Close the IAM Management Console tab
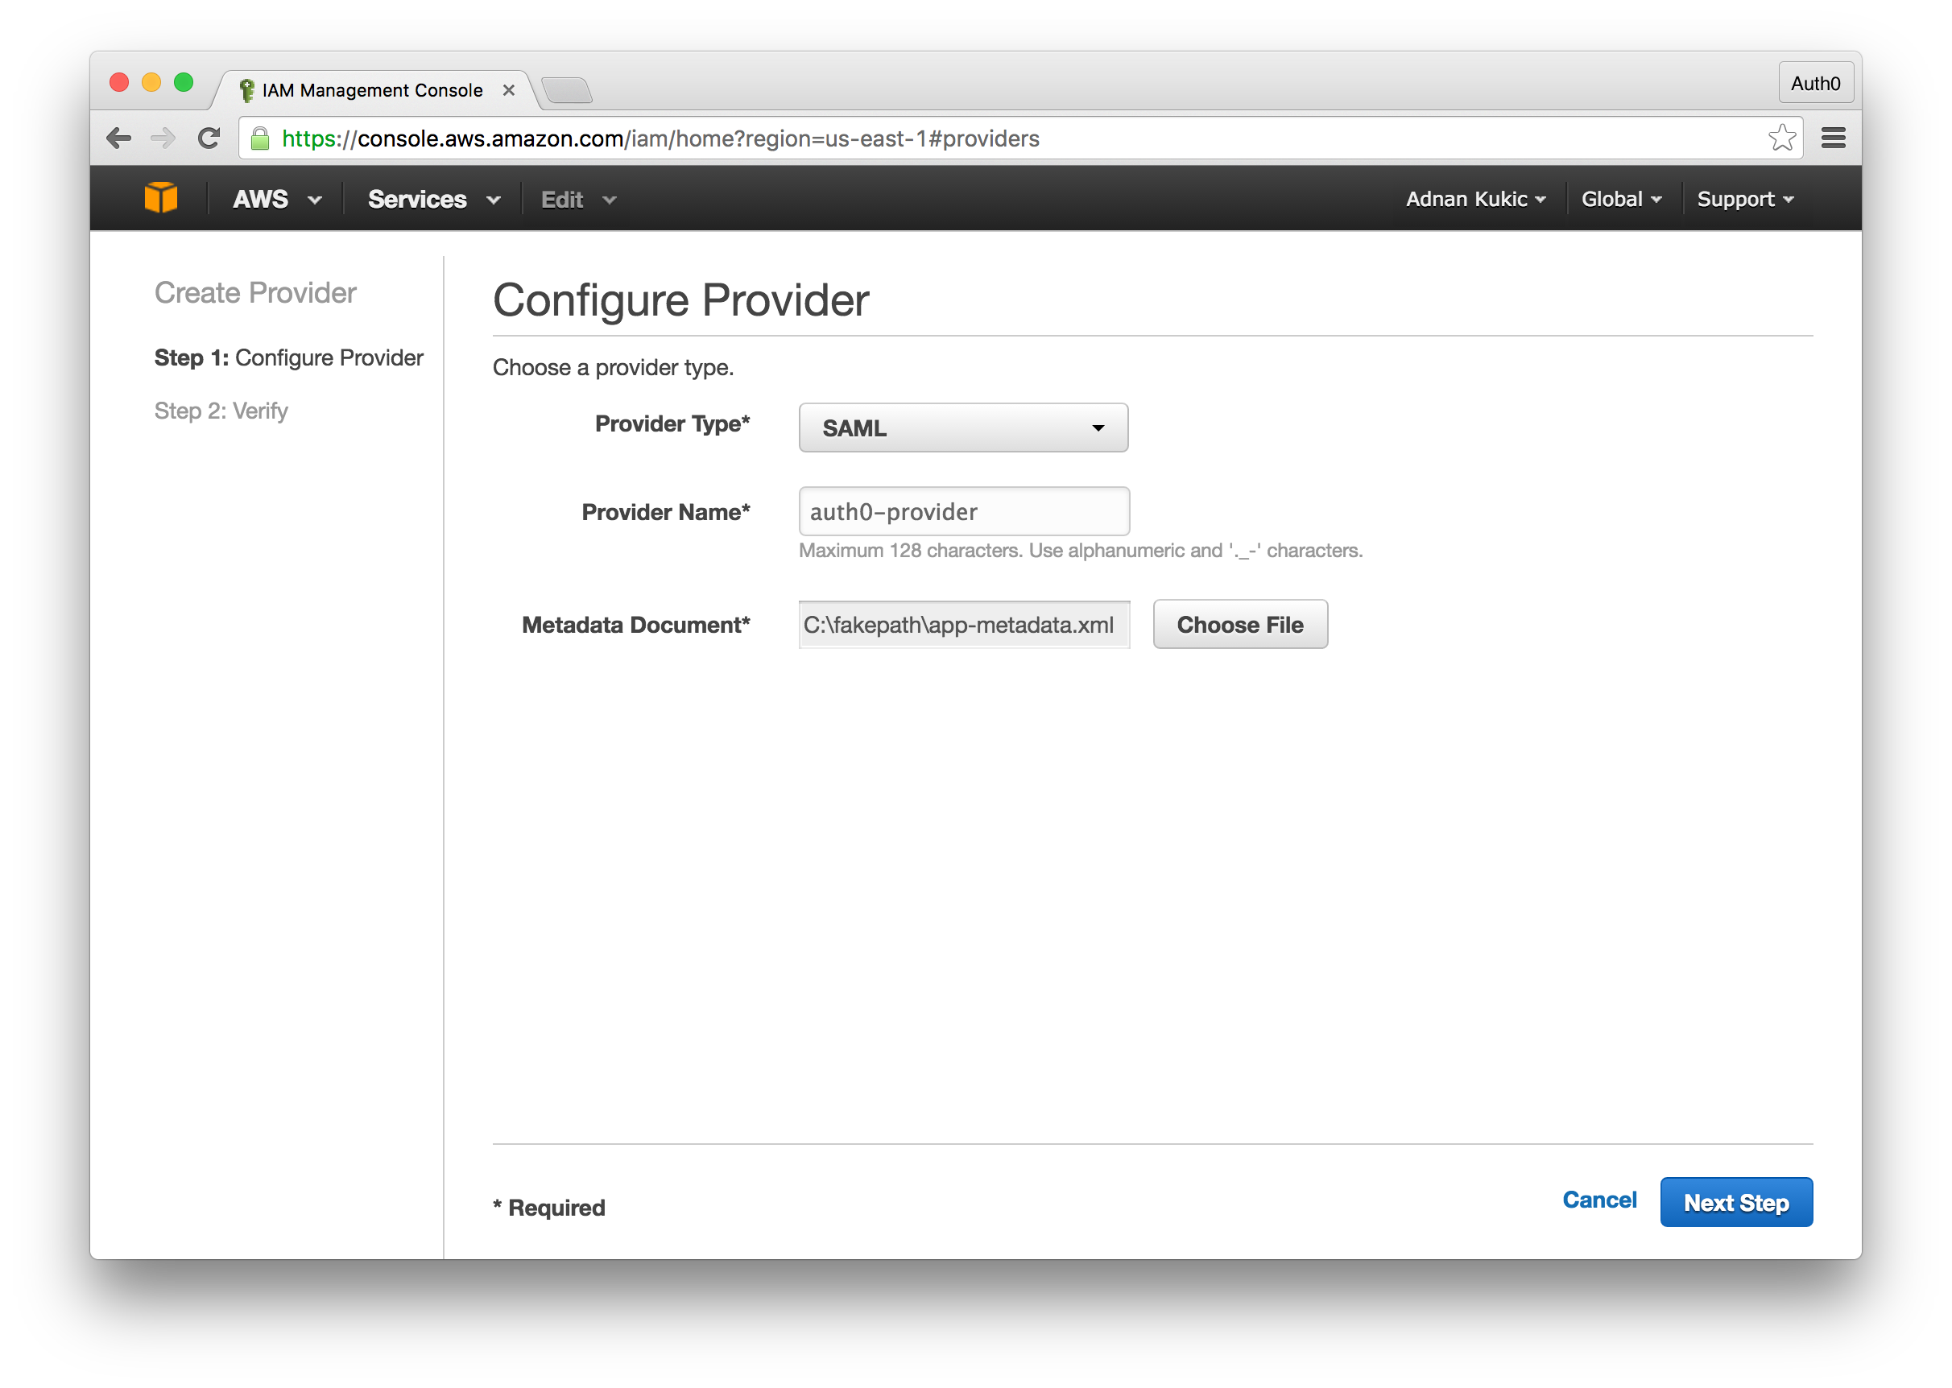 point(508,91)
